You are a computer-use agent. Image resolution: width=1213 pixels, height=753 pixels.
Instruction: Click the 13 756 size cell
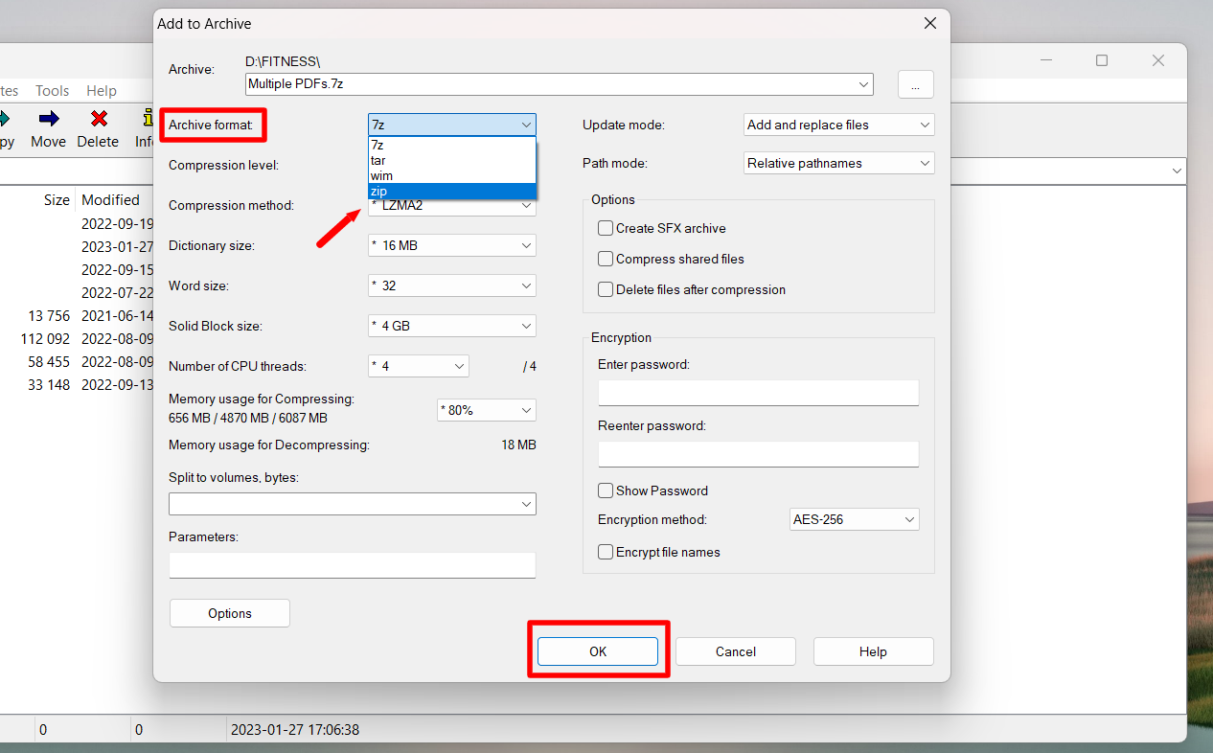click(x=49, y=315)
